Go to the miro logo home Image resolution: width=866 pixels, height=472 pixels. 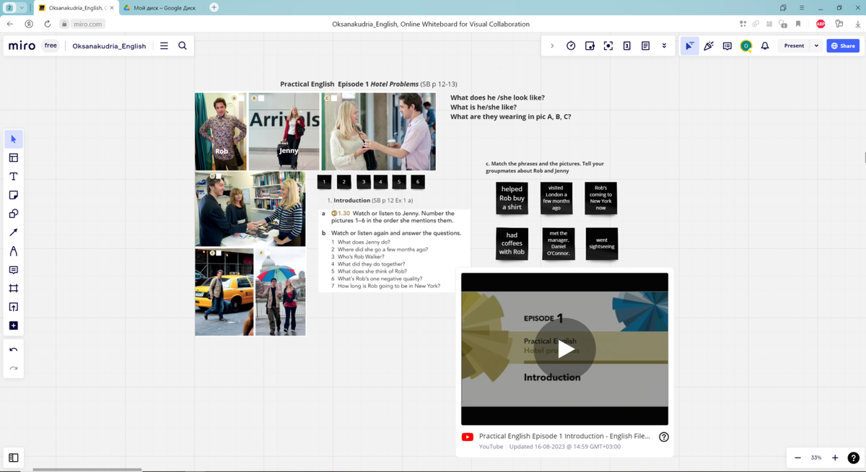pyautogui.click(x=22, y=45)
